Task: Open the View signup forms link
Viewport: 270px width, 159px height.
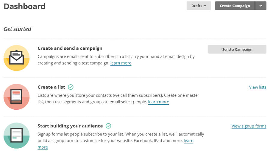Action: (x=249, y=126)
